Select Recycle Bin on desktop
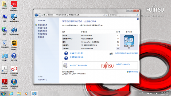The width and height of the screenshot is (171, 96). [x=5, y=44]
